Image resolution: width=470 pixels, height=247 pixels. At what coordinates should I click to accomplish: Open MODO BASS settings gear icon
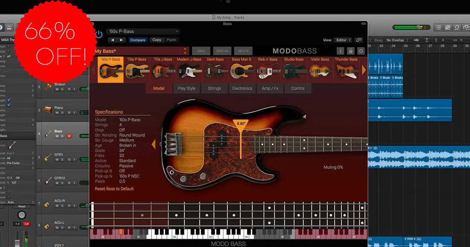tap(361, 51)
